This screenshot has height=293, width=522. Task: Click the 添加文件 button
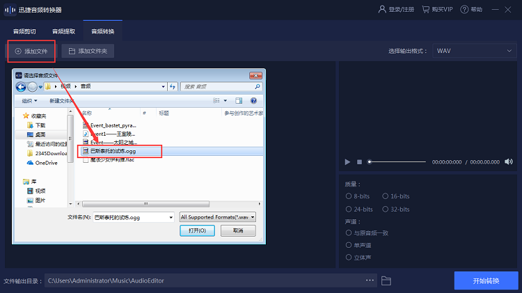tap(31, 52)
